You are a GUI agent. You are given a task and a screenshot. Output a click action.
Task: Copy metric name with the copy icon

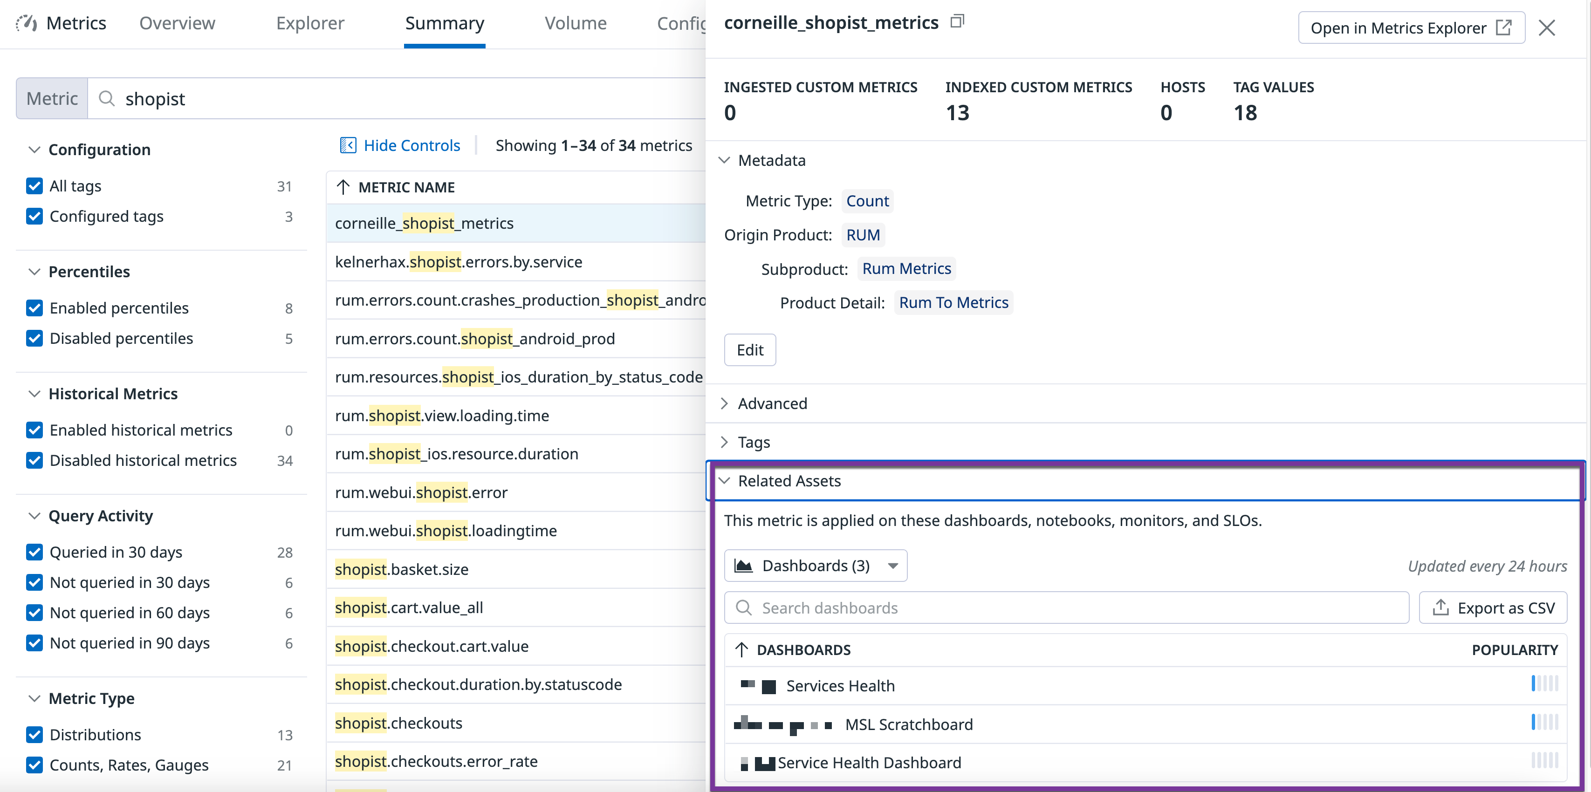pyautogui.click(x=957, y=21)
